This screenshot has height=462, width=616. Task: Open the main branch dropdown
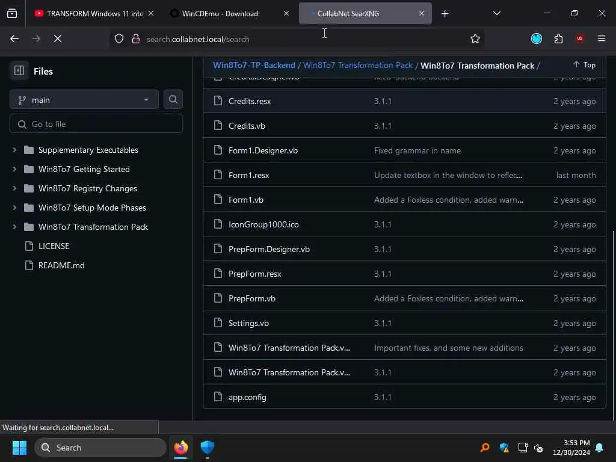tap(84, 100)
